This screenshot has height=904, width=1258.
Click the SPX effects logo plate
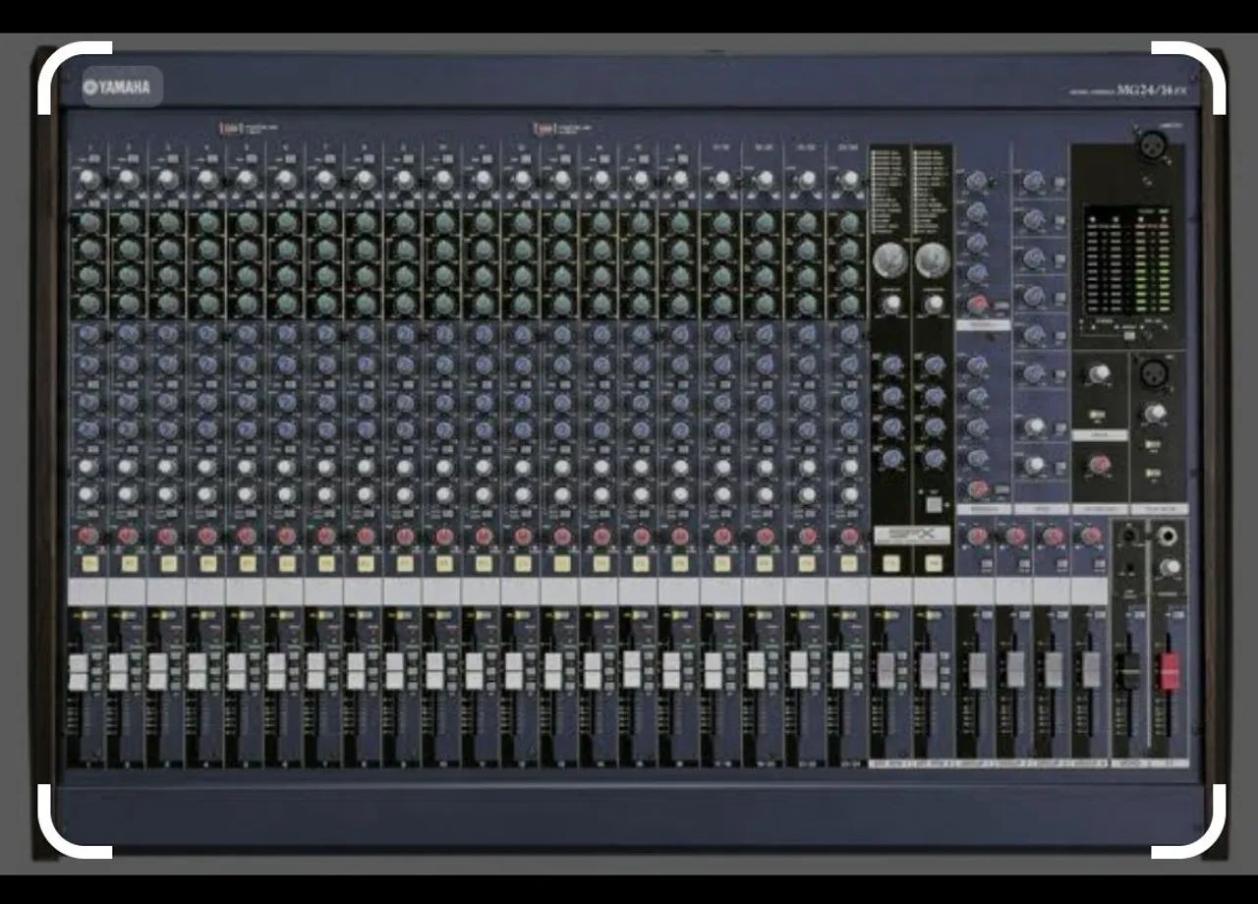pyautogui.click(x=911, y=536)
